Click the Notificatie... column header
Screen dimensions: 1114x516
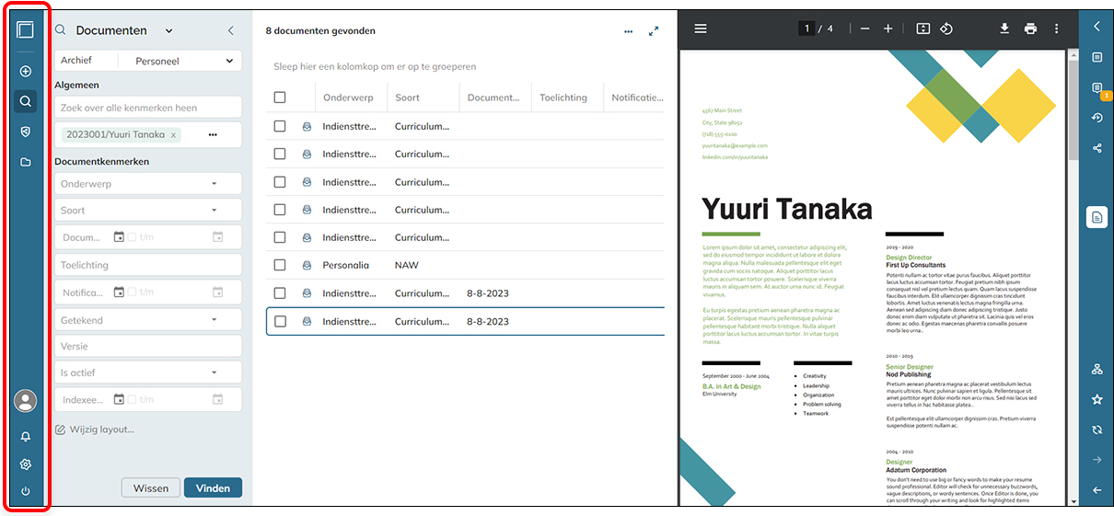[634, 97]
